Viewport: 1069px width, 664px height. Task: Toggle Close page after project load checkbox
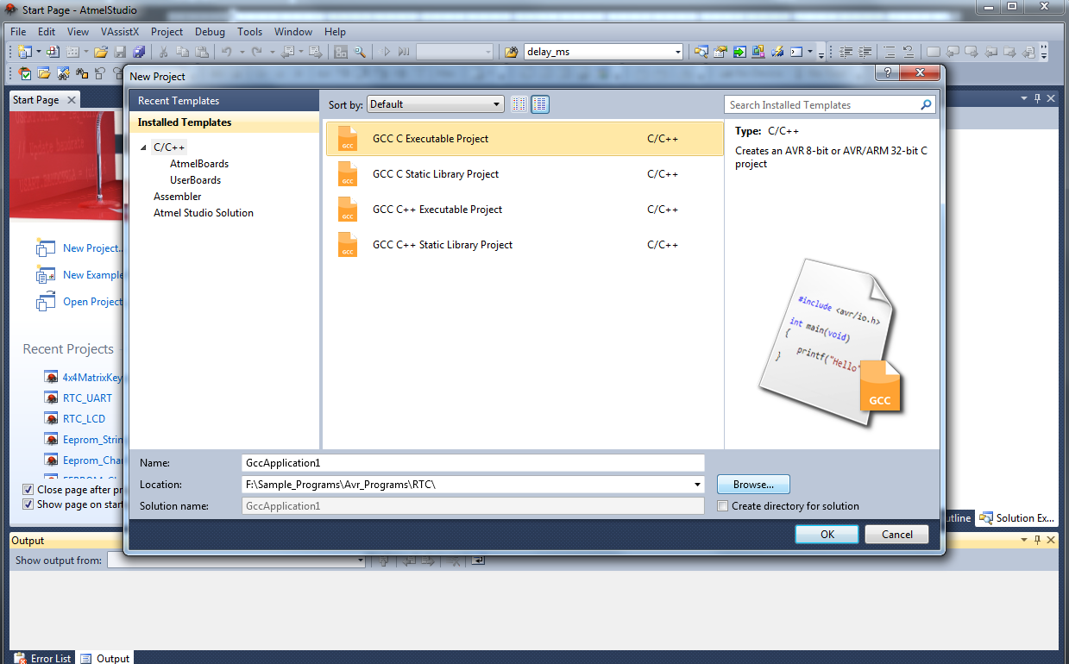coord(28,489)
